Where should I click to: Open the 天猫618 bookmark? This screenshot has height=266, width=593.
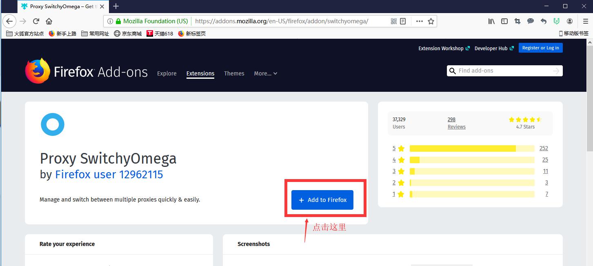click(x=160, y=33)
